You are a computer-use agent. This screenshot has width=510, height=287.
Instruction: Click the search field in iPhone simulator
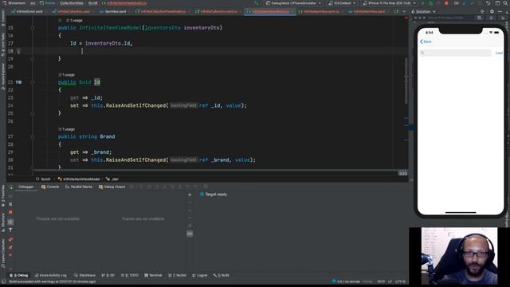coord(455,53)
